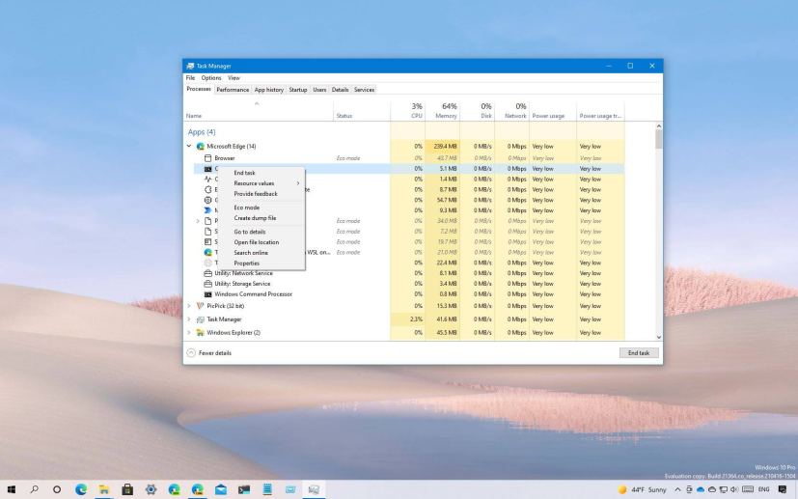Click the Microsoft Edge app icon in process list

tap(201, 146)
